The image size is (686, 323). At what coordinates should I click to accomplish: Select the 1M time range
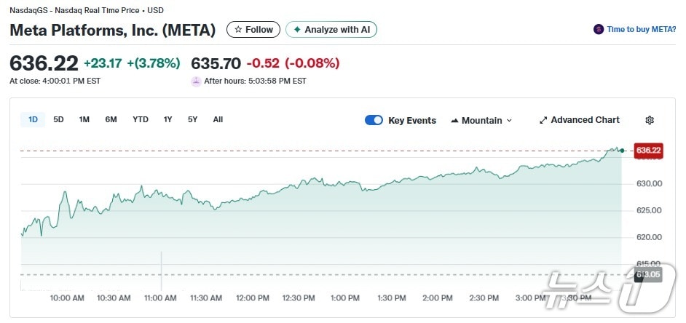(84, 119)
